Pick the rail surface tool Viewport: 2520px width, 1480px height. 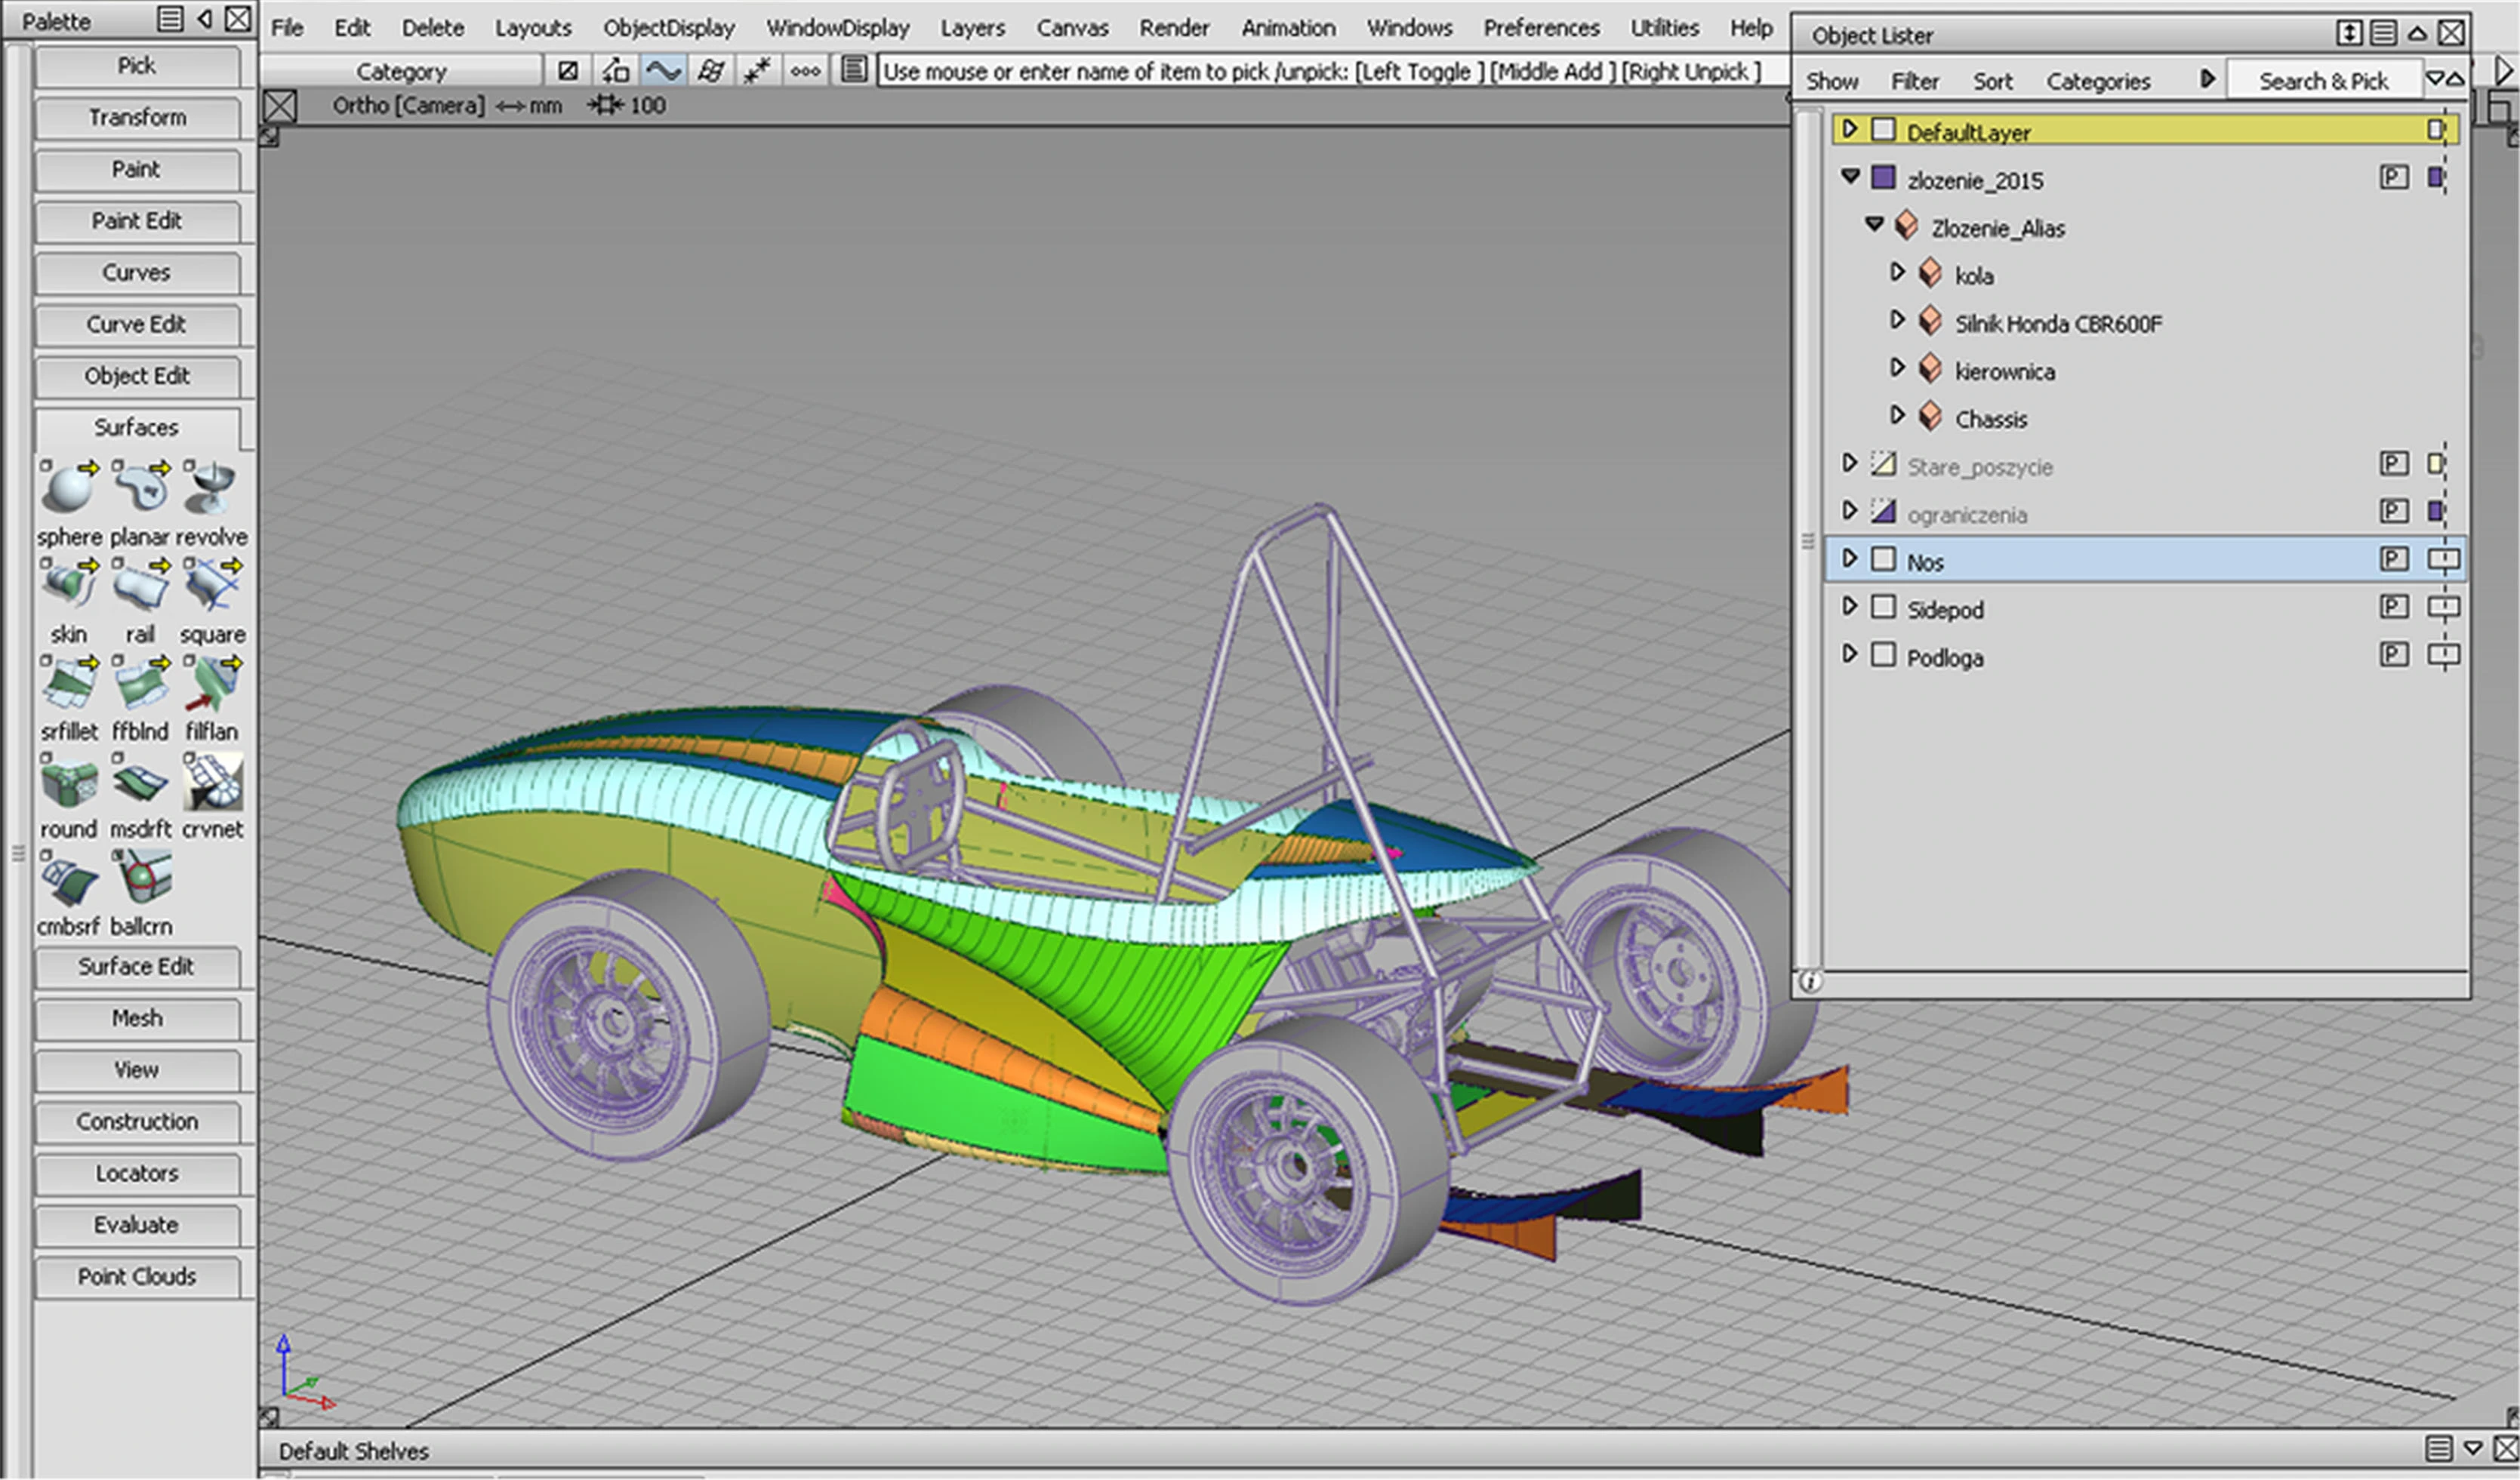pyautogui.click(x=140, y=586)
